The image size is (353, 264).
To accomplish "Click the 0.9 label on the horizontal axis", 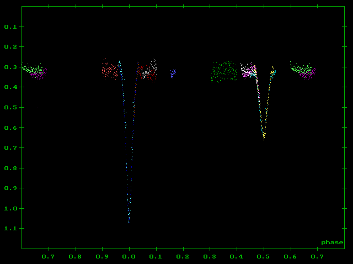I will pyautogui.click(x=102, y=257).
